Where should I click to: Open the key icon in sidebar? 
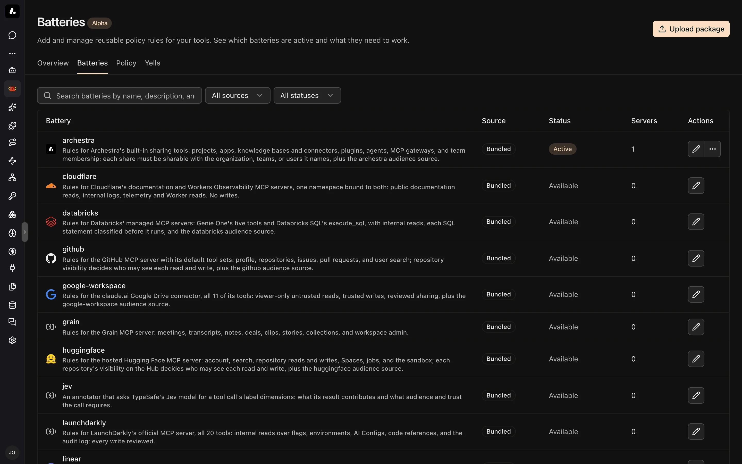click(x=12, y=196)
